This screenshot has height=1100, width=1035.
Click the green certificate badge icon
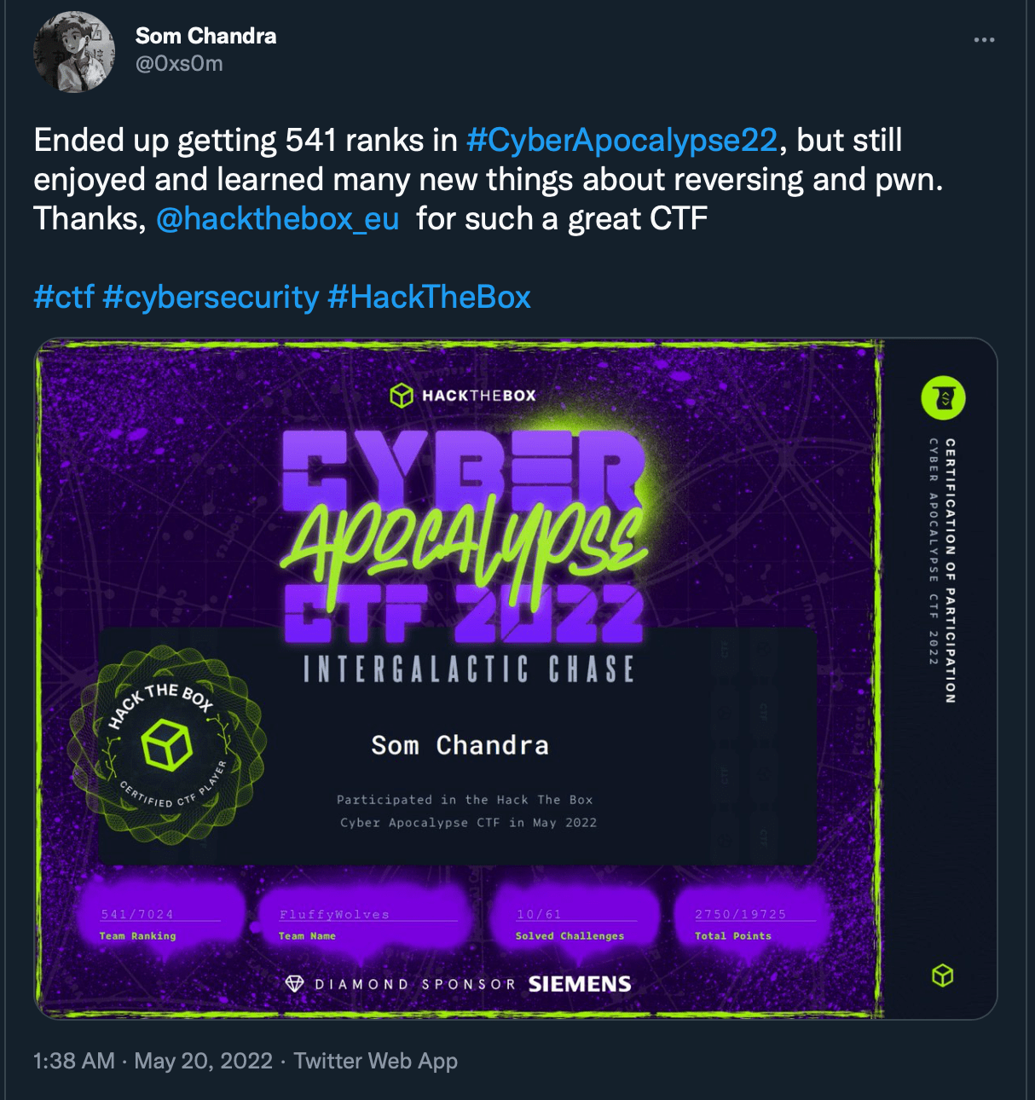pyautogui.click(x=943, y=398)
